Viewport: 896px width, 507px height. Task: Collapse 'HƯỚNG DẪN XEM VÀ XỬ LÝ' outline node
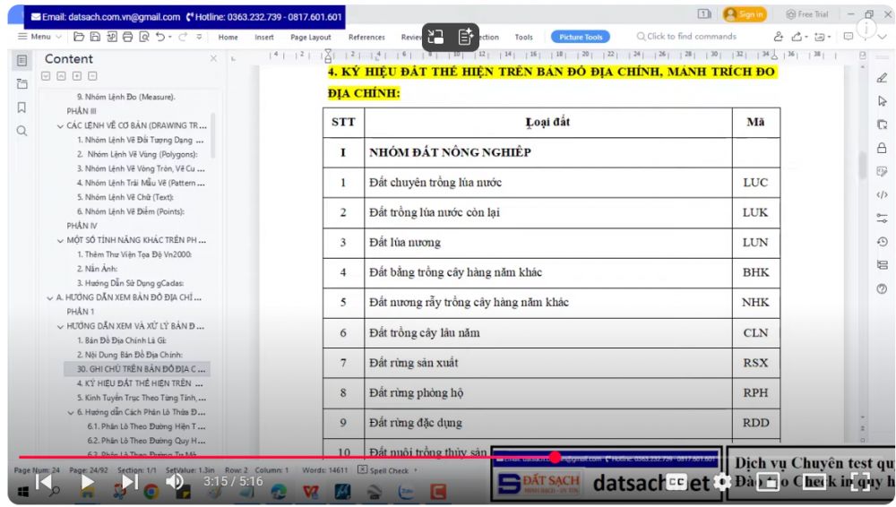click(x=60, y=326)
